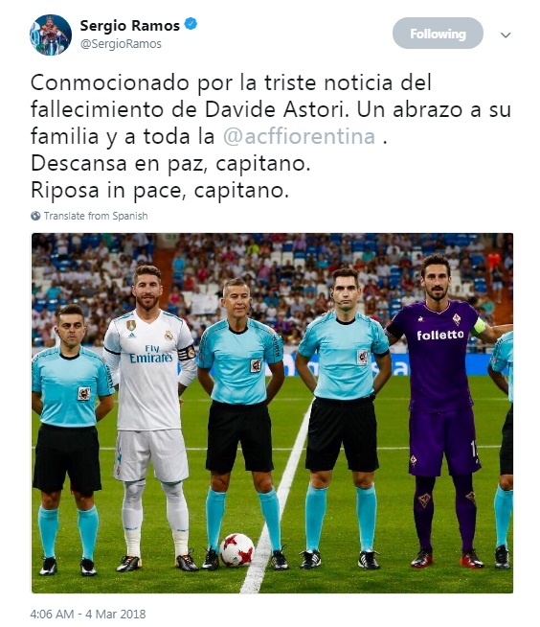This screenshot has height=627, width=540.
Task: Click the globe icon beside Translate
Action: pos(35,216)
